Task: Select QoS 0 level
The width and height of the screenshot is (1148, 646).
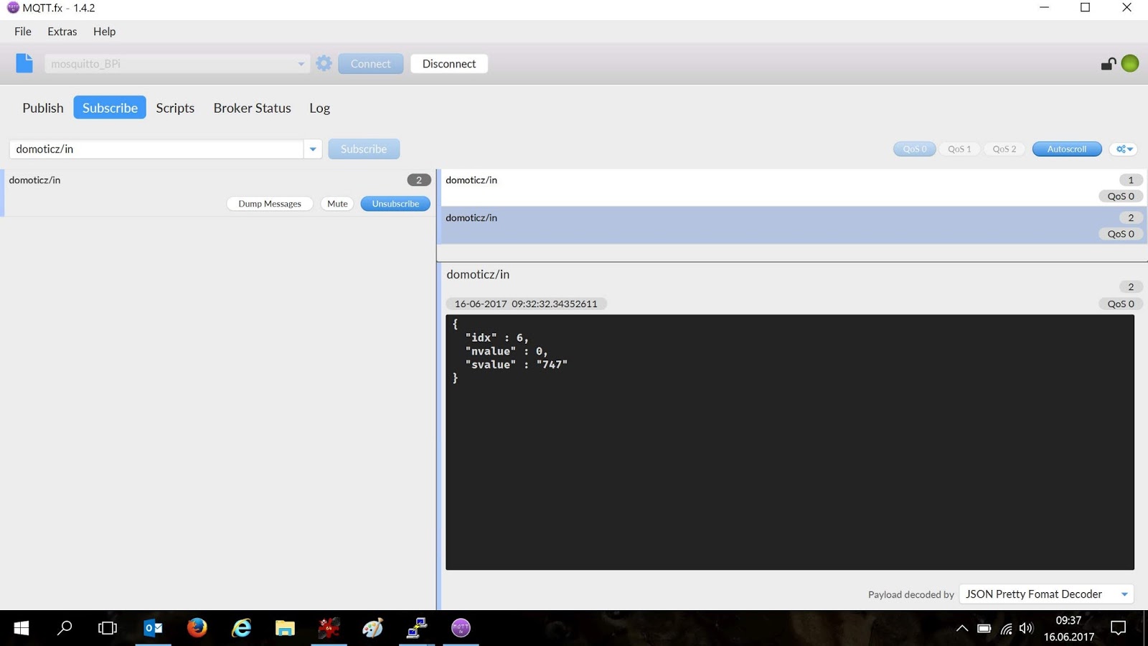Action: point(914,149)
